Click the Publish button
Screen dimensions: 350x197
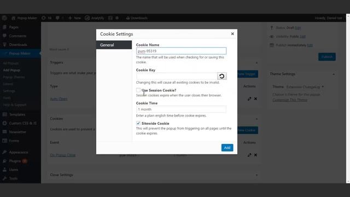click(x=327, y=57)
